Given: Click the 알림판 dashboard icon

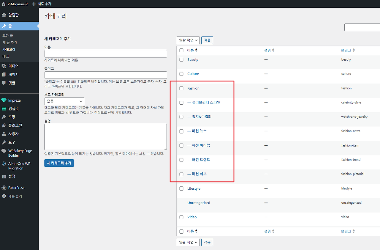Looking at the screenshot, I should pos(4,15).
